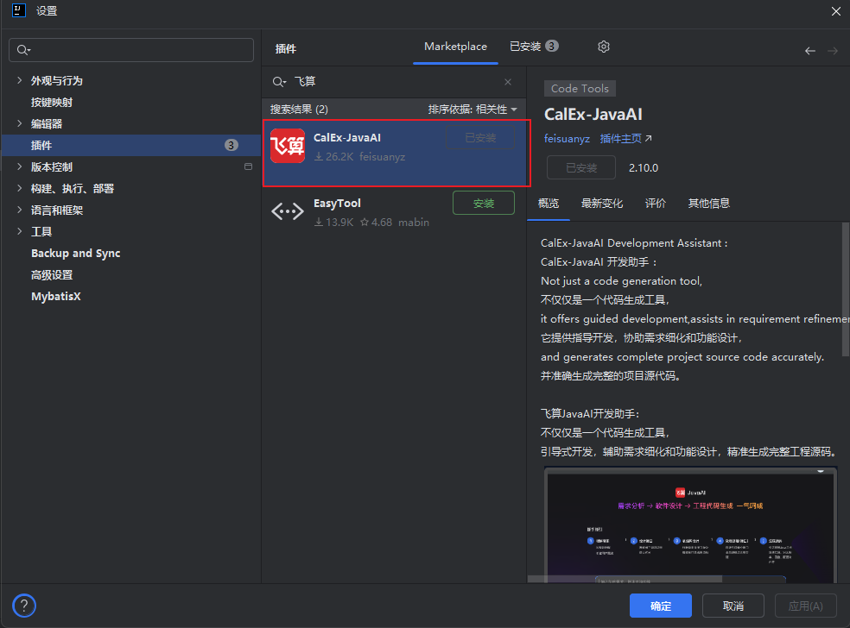This screenshot has width=850, height=628.
Task: Focus the plugin search field containing 飞算
Action: tap(393, 82)
